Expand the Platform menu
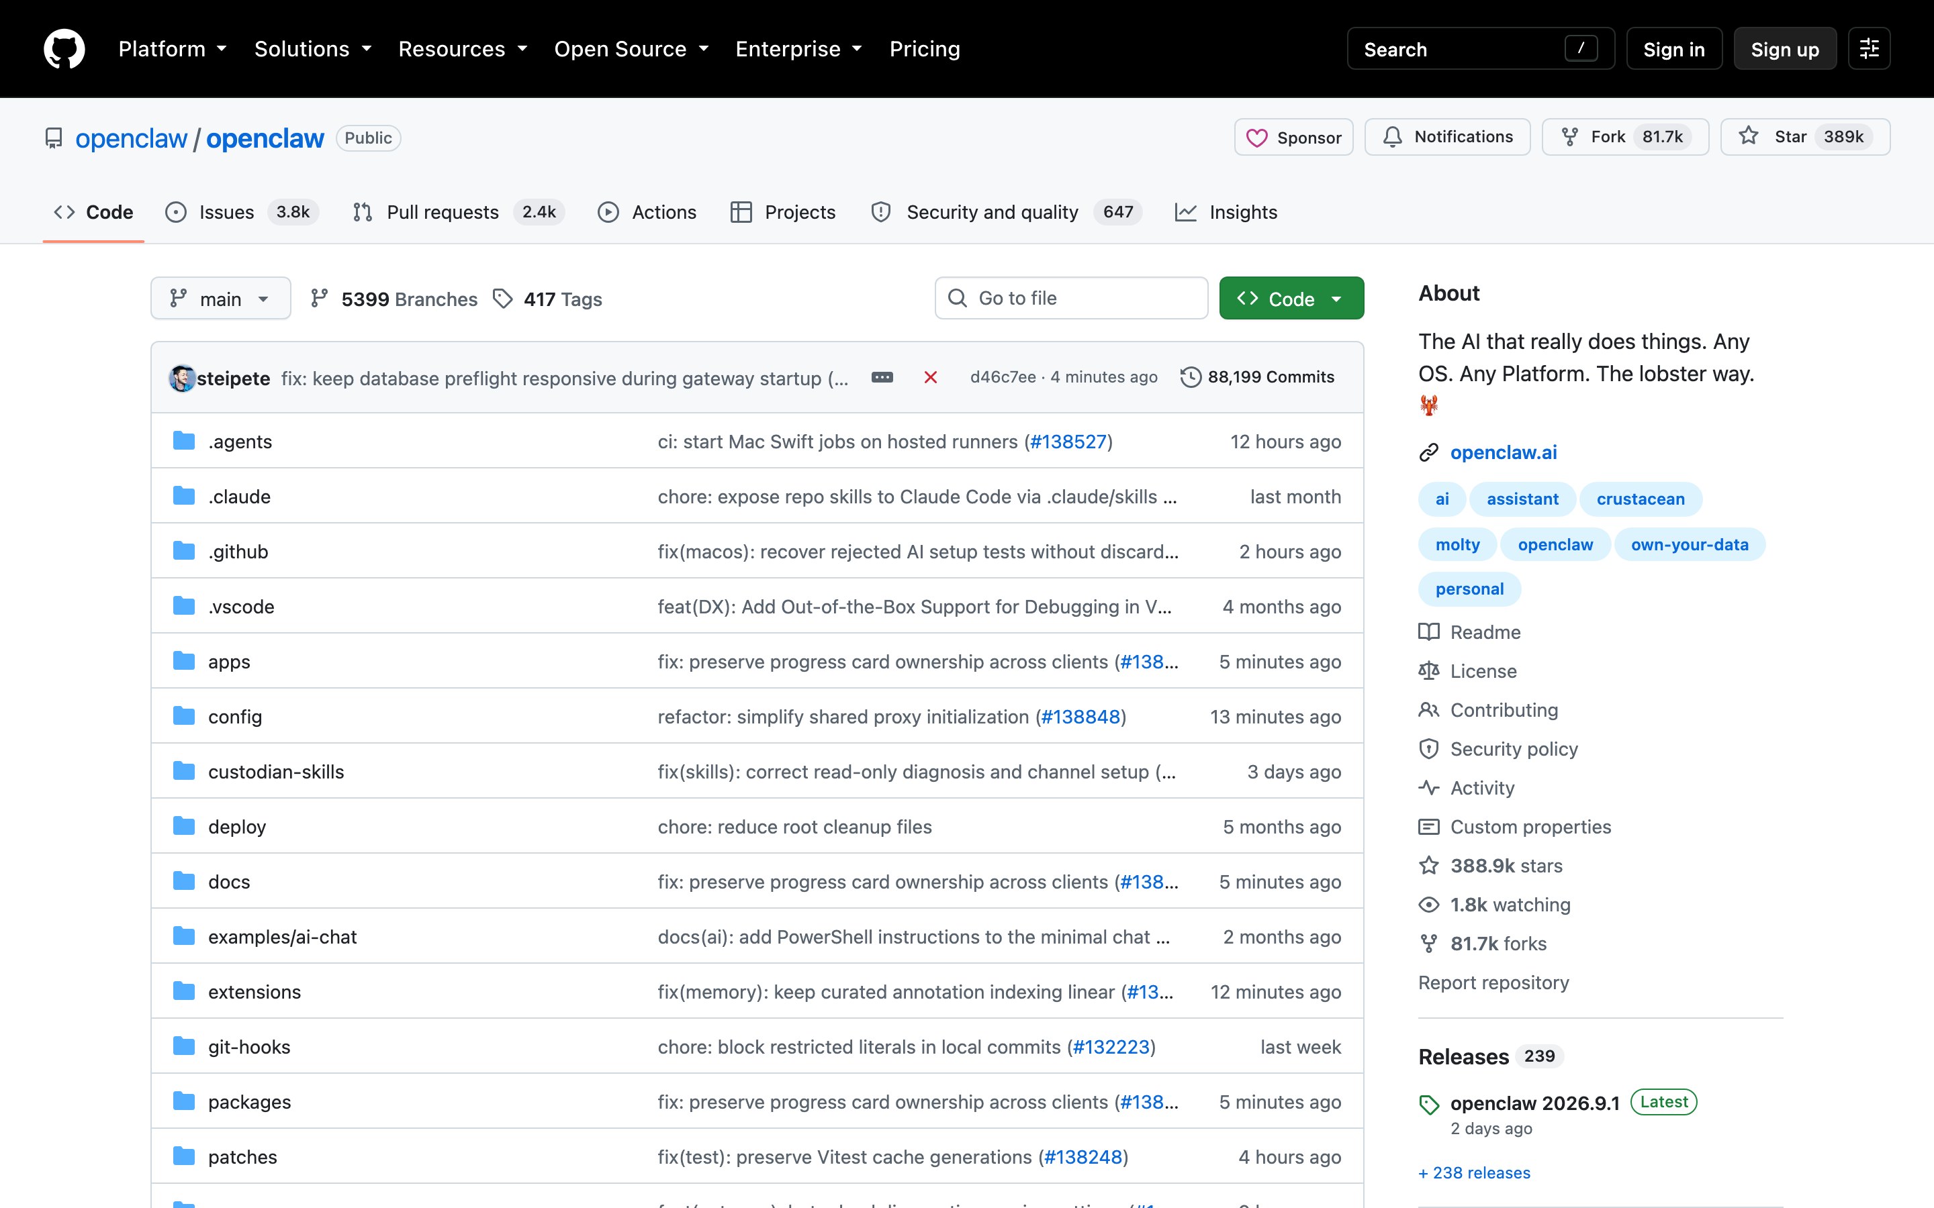The image size is (1934, 1208). (x=173, y=49)
